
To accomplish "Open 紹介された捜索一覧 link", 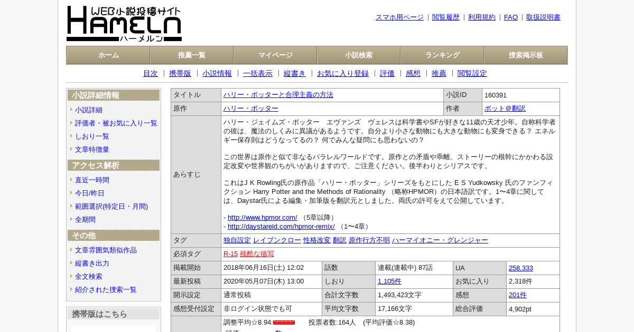I will [x=106, y=290].
